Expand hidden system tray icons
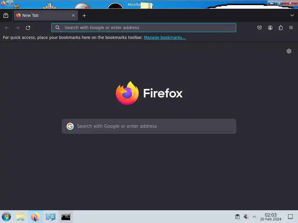 [254, 217]
